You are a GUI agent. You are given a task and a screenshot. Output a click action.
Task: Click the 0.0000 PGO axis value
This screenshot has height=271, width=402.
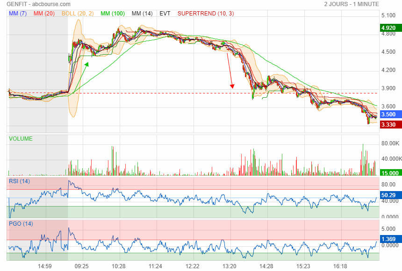coord(390,245)
